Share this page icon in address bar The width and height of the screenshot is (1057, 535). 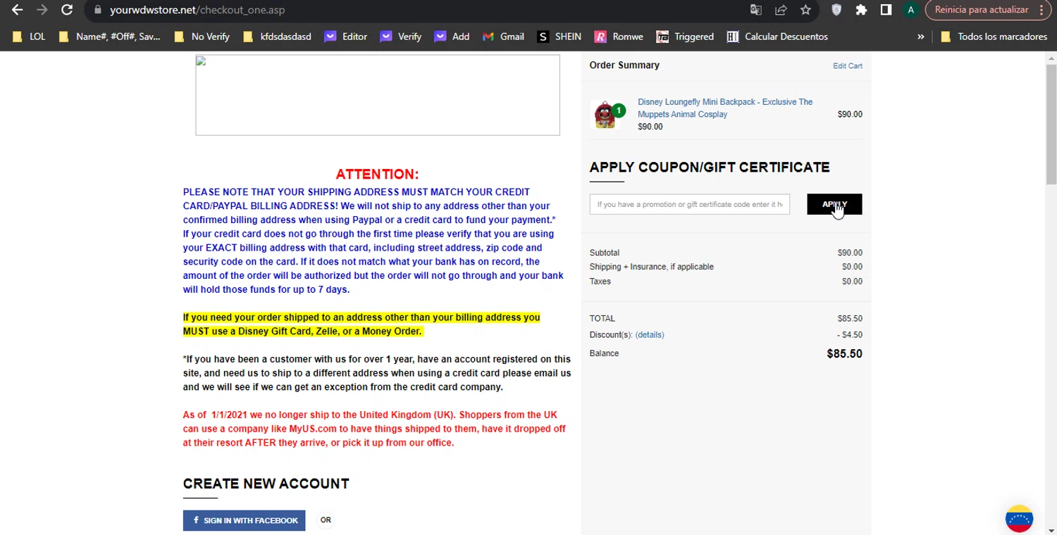pos(781,10)
